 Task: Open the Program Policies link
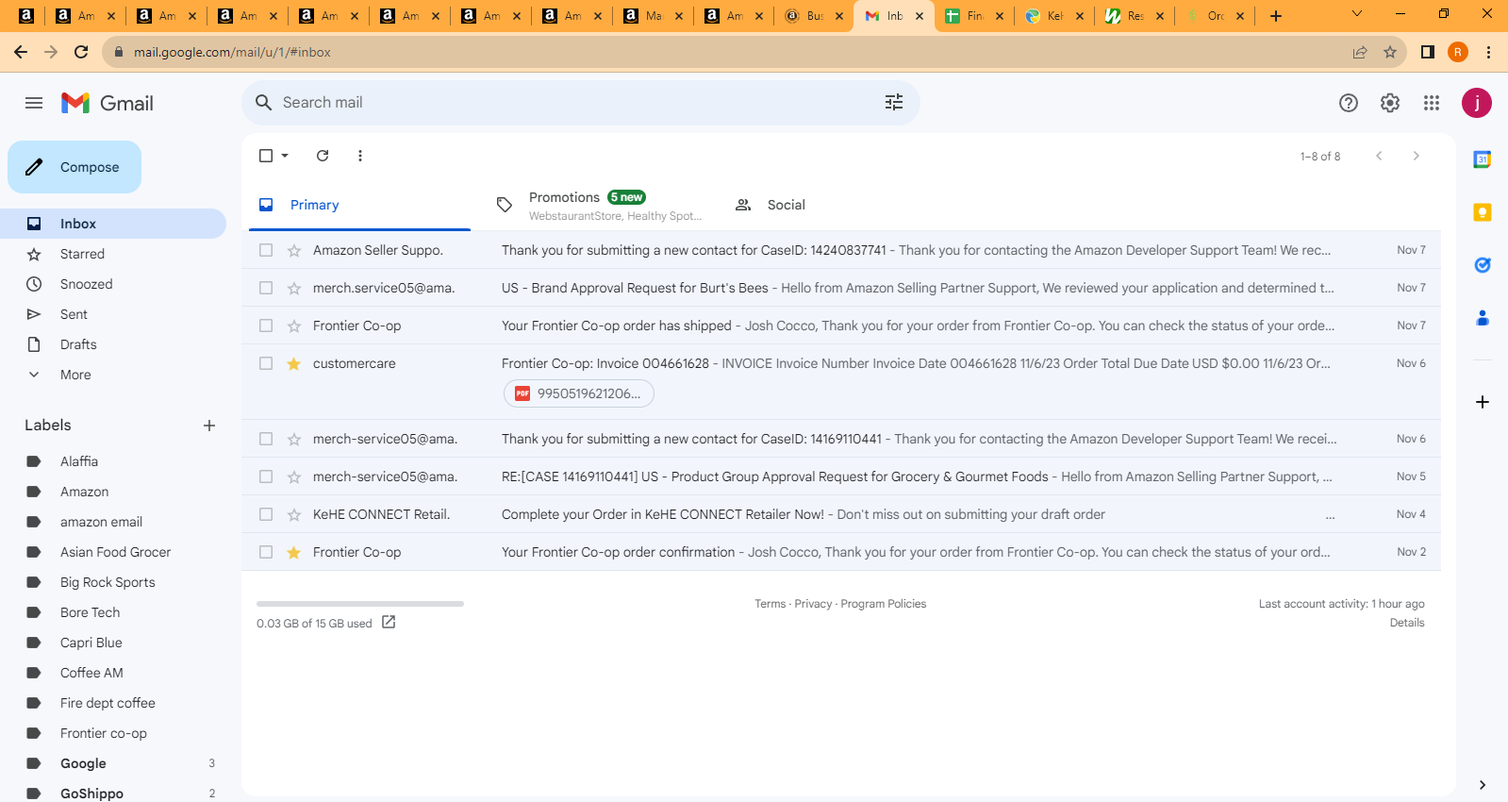(884, 604)
